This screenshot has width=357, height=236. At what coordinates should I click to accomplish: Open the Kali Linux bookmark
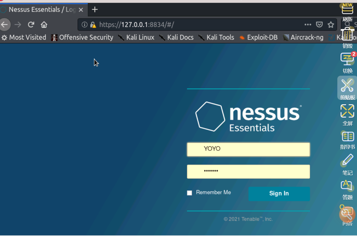point(136,37)
